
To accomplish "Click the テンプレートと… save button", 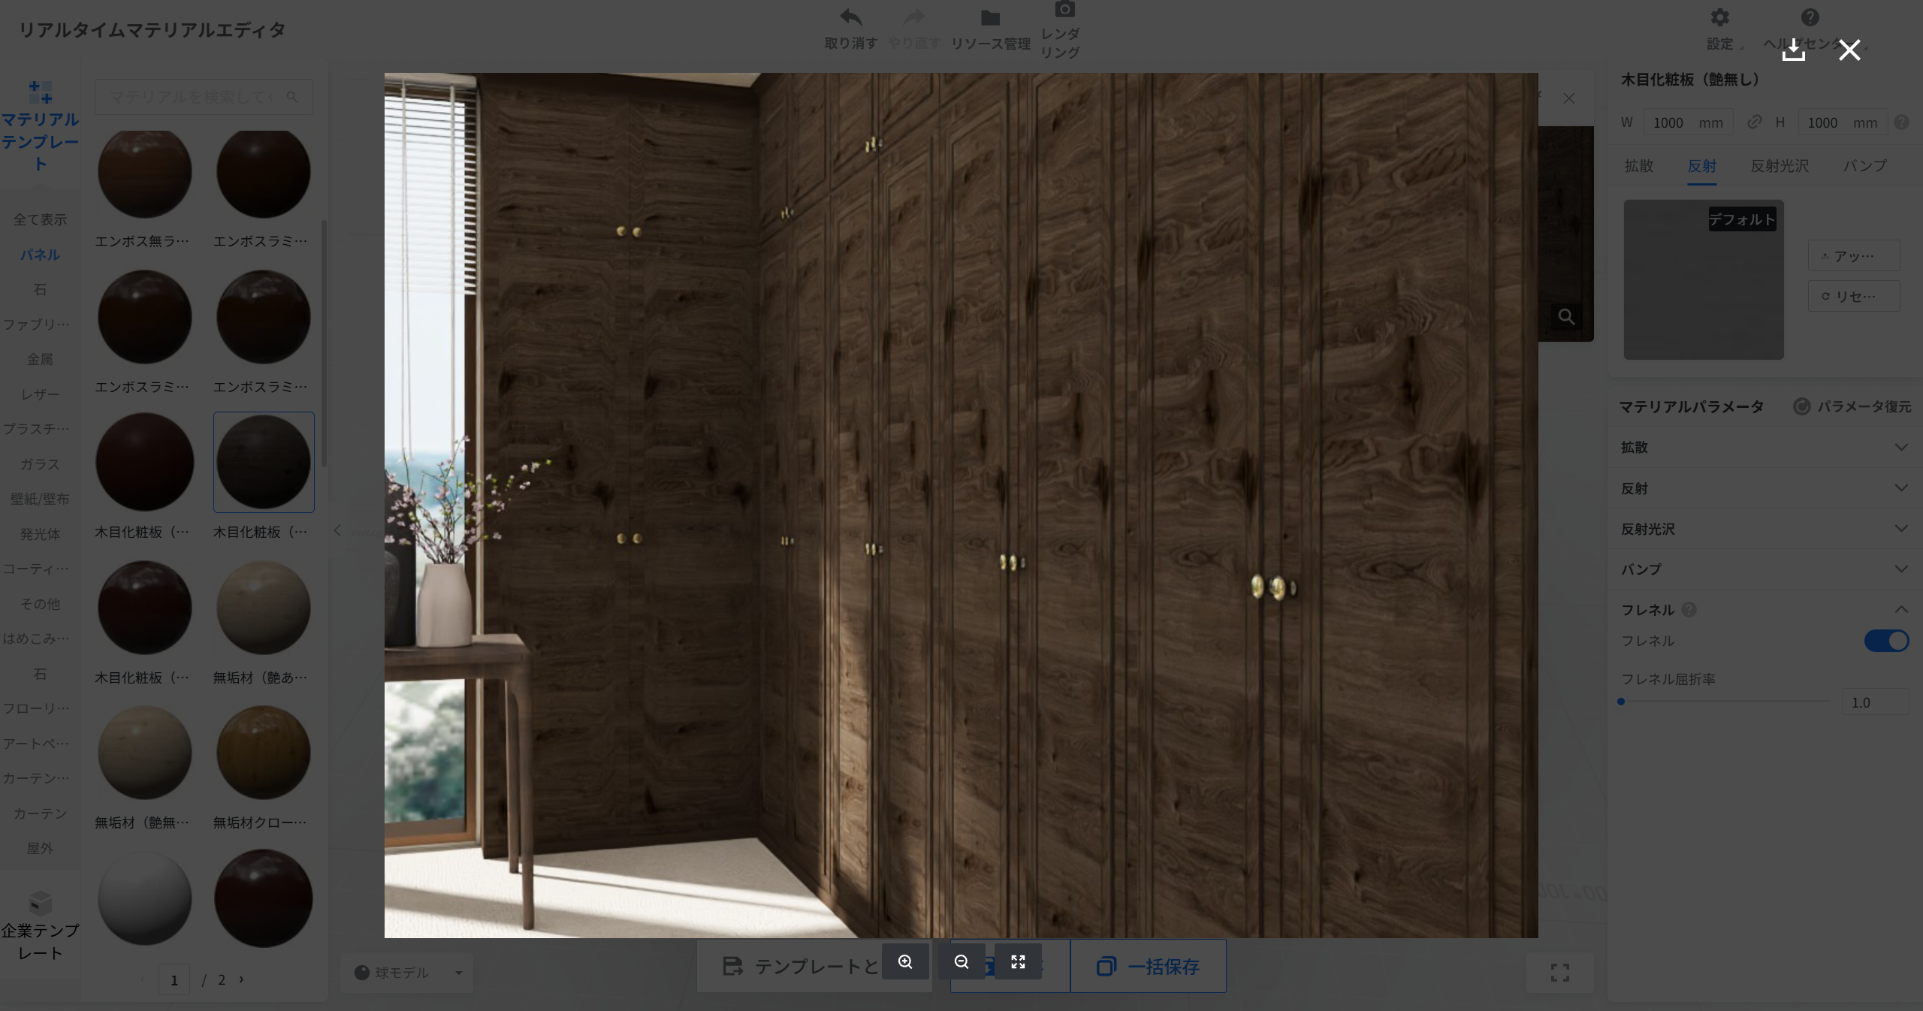I will click(x=814, y=966).
